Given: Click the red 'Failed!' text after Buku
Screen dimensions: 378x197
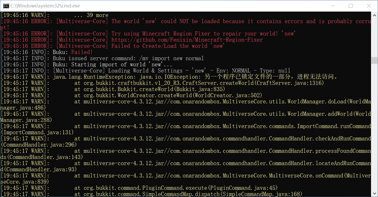Looking at the screenshot, I should 82,52.
